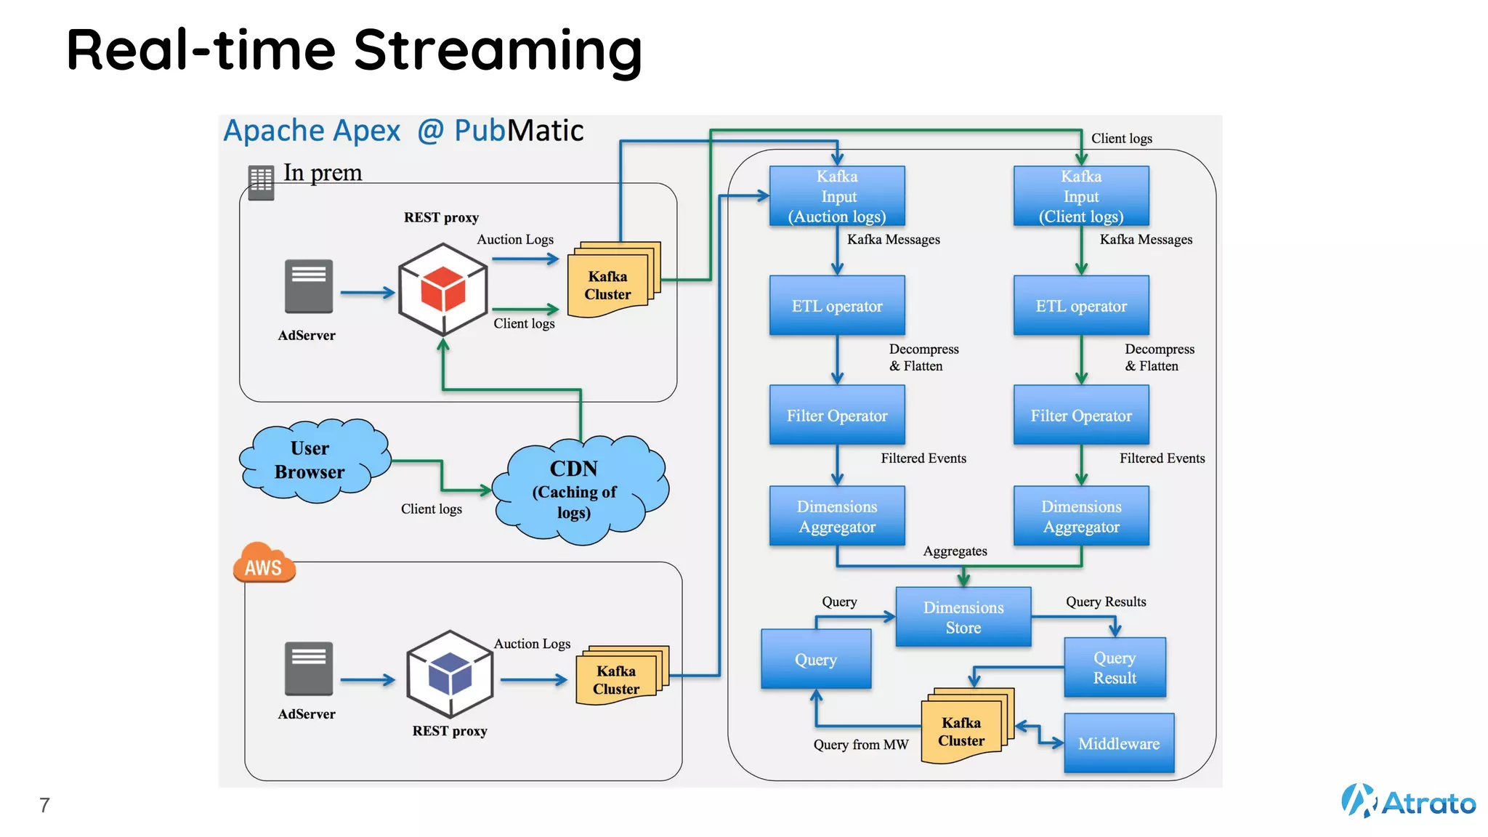Click the Kafka Input Client logs box
1488x837 pixels.
(x=1081, y=196)
